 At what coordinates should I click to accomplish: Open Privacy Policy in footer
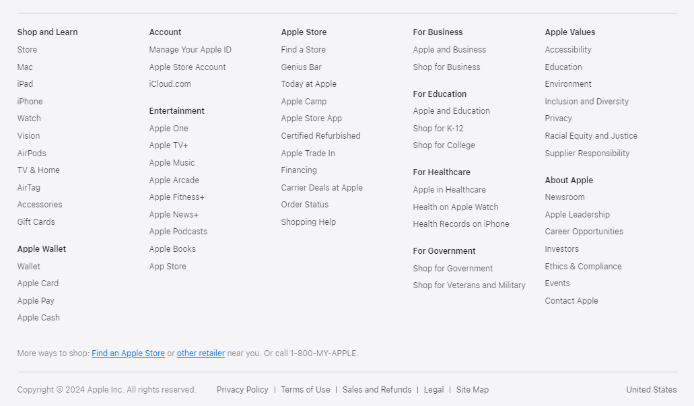coord(242,390)
